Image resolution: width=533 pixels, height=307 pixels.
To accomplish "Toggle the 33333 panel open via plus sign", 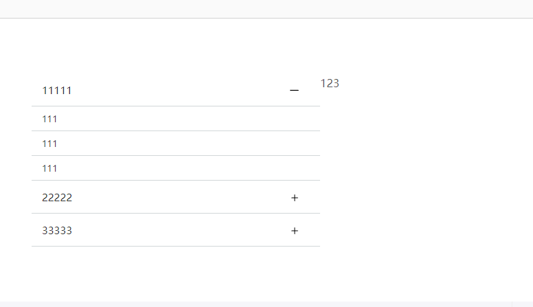I will point(295,231).
